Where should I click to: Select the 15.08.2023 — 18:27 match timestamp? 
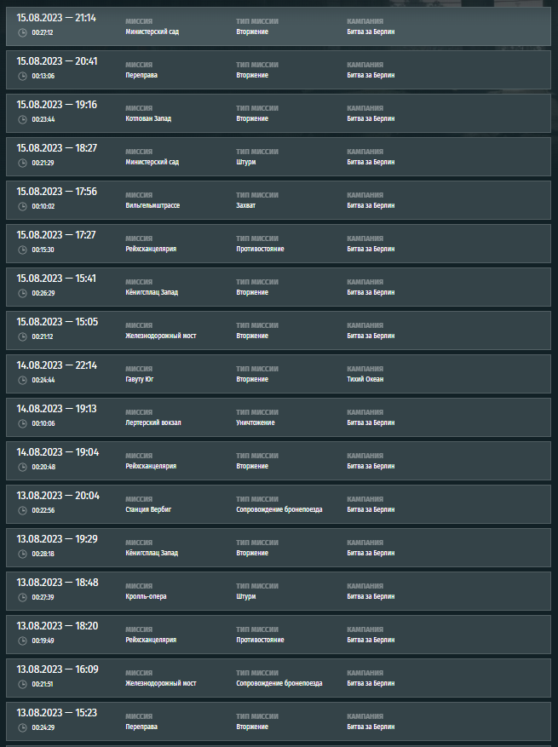(57, 148)
